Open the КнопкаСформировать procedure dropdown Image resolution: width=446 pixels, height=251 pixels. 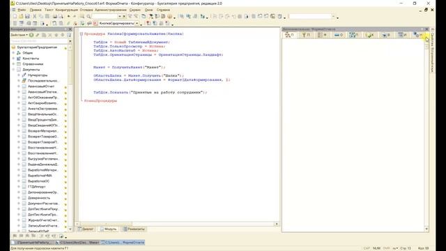point(137,23)
